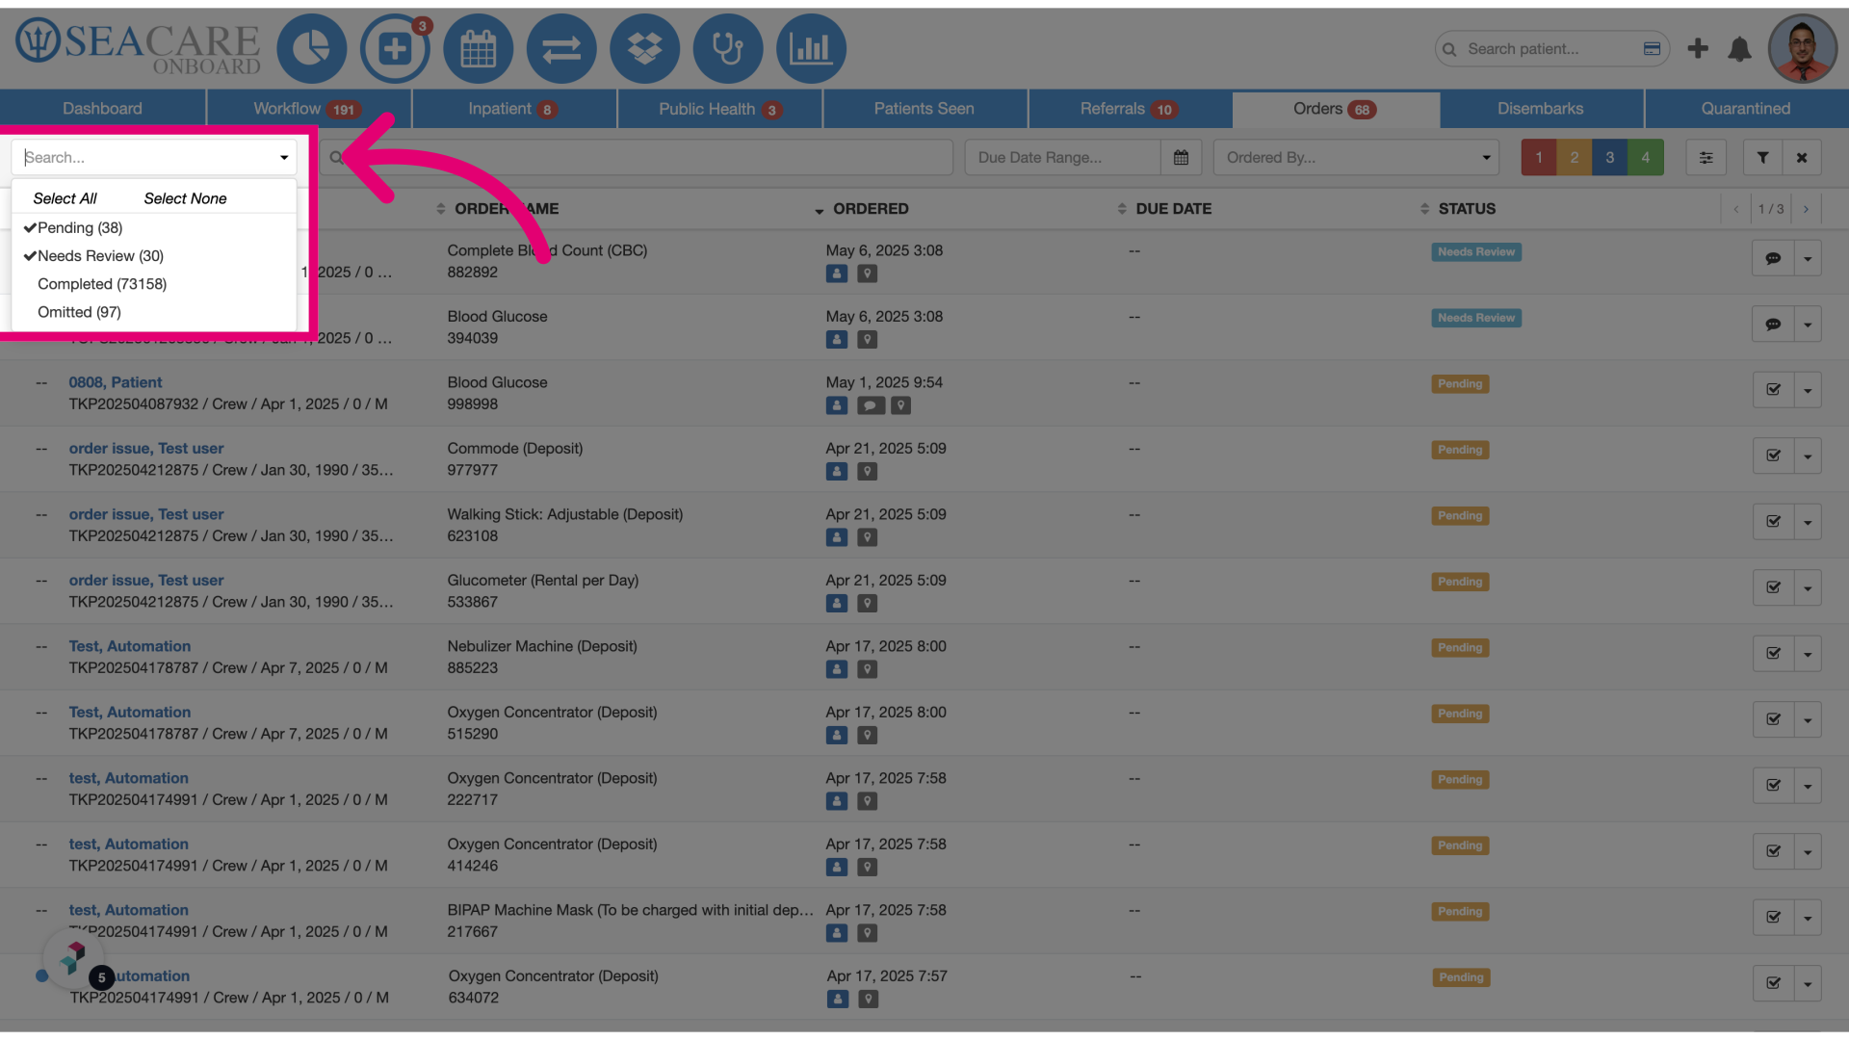Click the card icon in patient search box
Screen dimensions: 1849x1040
(1652, 48)
